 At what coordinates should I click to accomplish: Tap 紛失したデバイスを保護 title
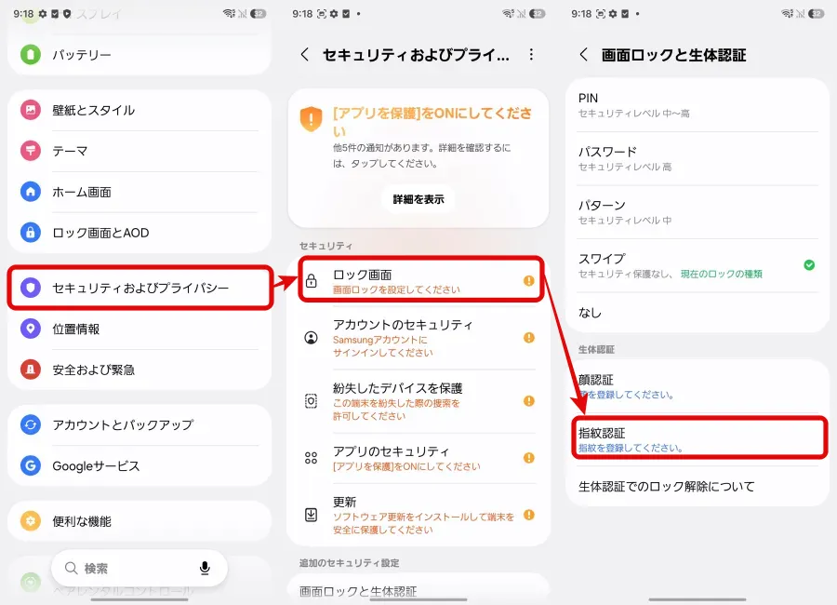click(398, 387)
